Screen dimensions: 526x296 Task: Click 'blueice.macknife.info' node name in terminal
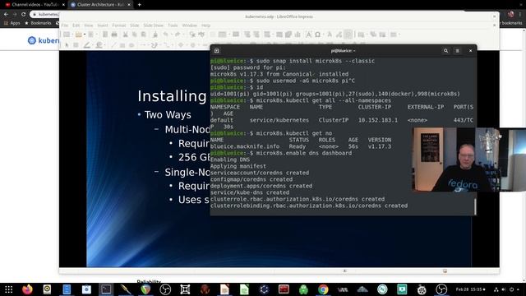coord(245,146)
